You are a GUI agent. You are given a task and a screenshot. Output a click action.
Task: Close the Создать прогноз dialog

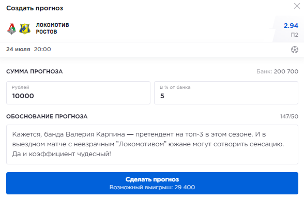click(x=297, y=6)
